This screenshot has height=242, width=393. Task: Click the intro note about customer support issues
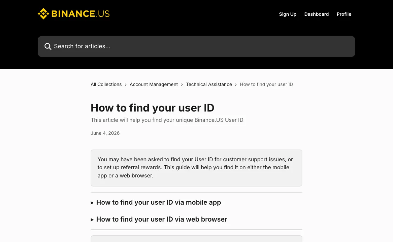(x=196, y=168)
